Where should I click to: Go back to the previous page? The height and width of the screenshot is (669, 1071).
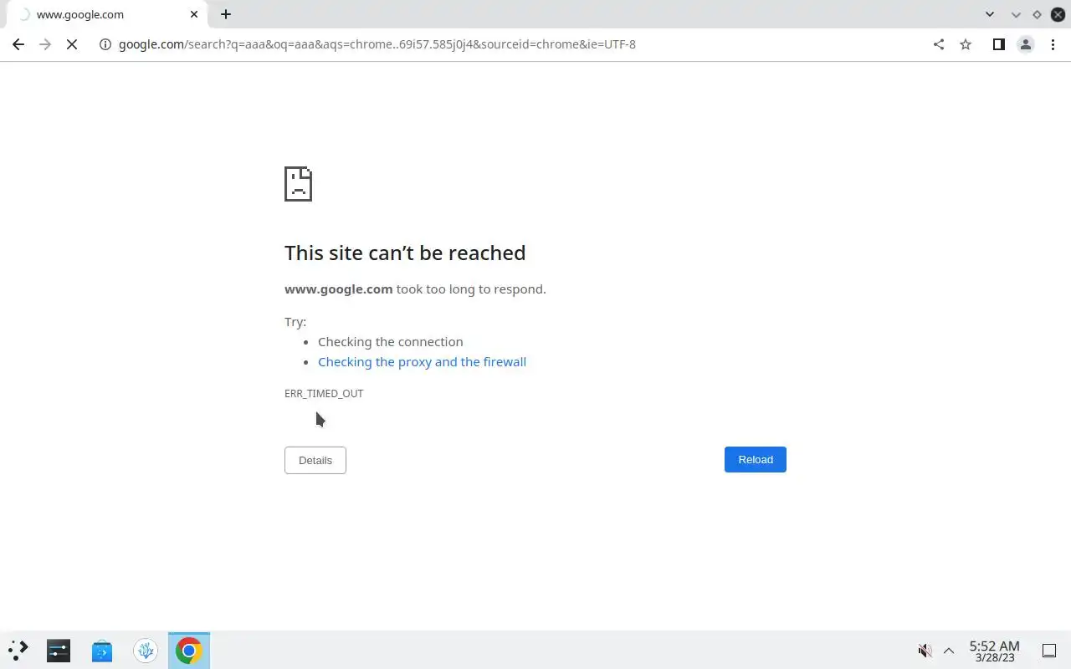(x=18, y=44)
